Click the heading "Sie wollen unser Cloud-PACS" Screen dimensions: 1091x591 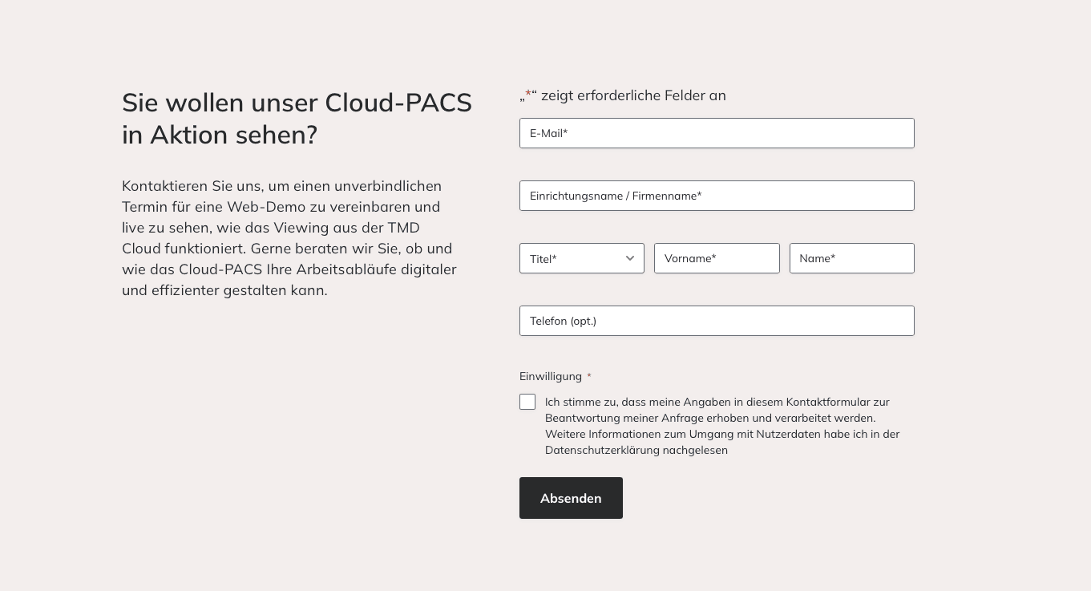297,103
